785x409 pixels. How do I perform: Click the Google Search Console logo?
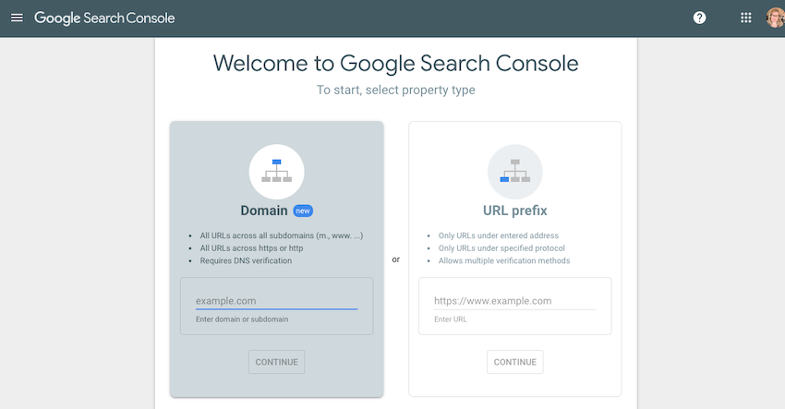[104, 18]
